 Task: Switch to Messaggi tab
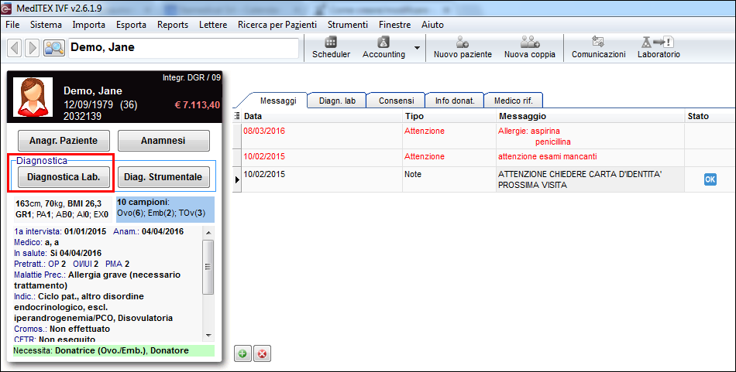click(x=278, y=101)
